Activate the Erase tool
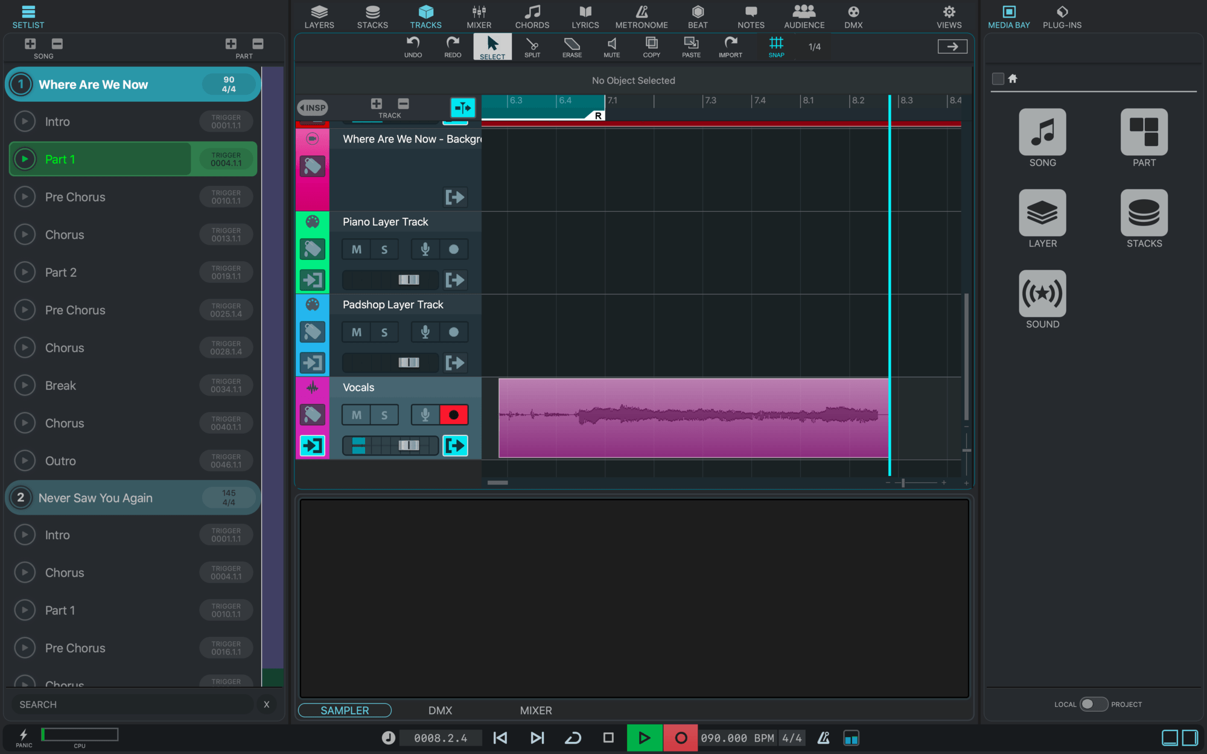Image resolution: width=1207 pixels, height=754 pixels. point(571,46)
